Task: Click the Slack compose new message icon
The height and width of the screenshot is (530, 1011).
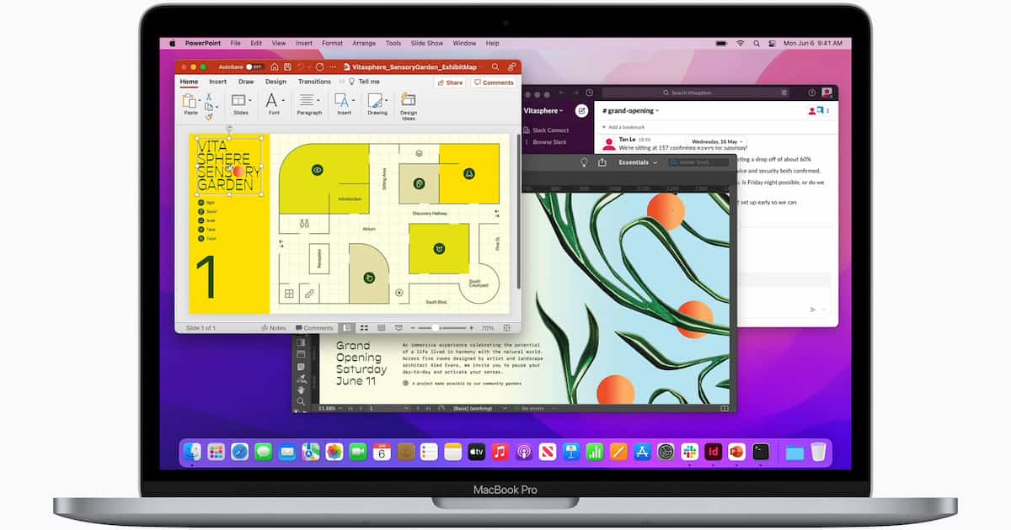Action: (581, 110)
